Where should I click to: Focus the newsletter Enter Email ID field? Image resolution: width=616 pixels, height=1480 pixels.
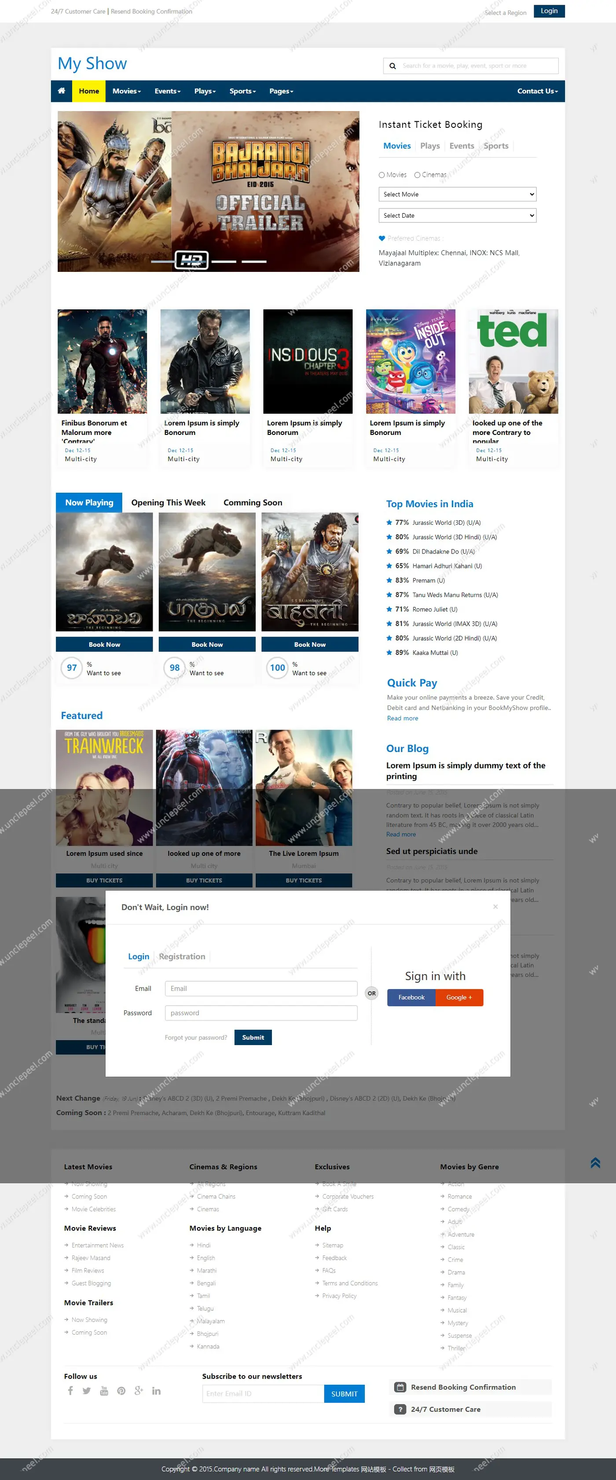(263, 1394)
